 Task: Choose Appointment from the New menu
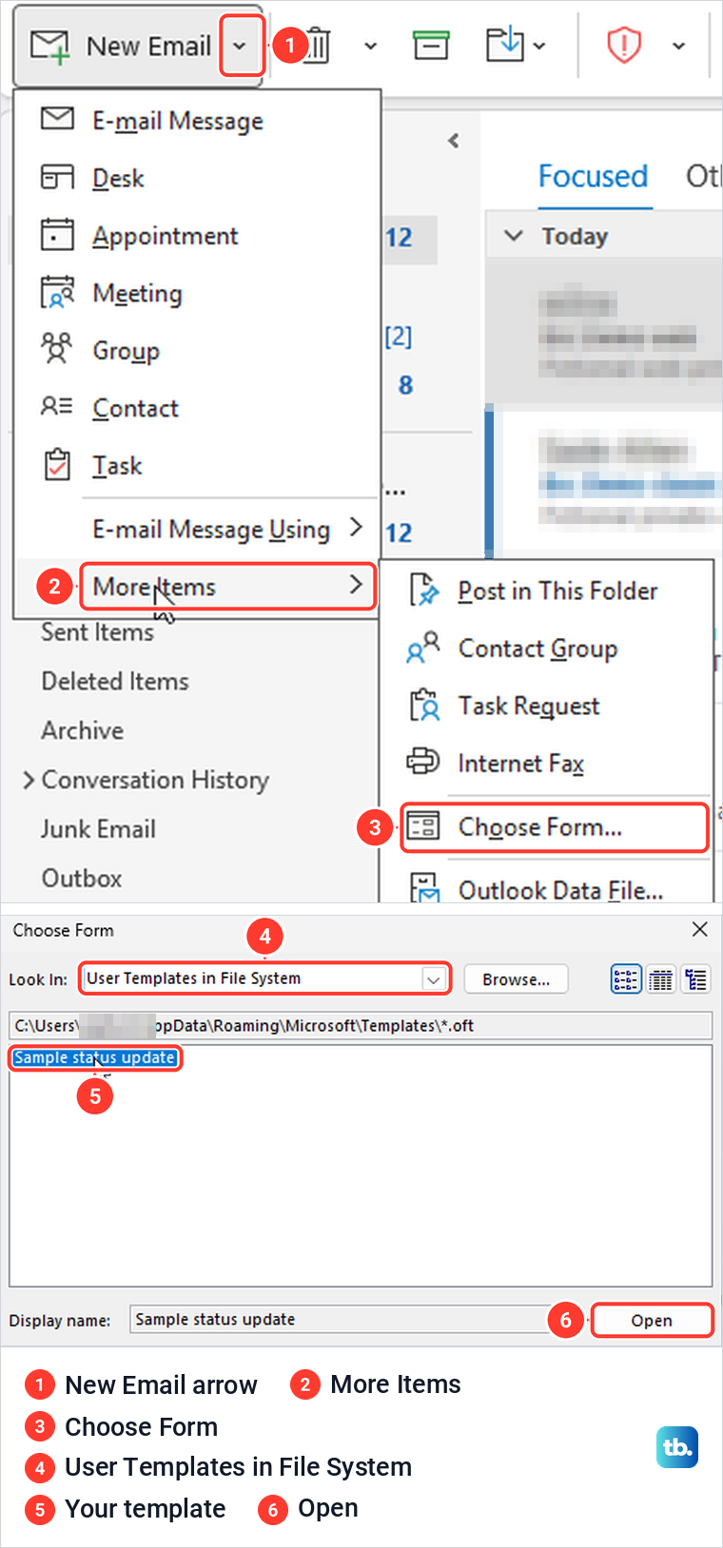tap(197, 236)
